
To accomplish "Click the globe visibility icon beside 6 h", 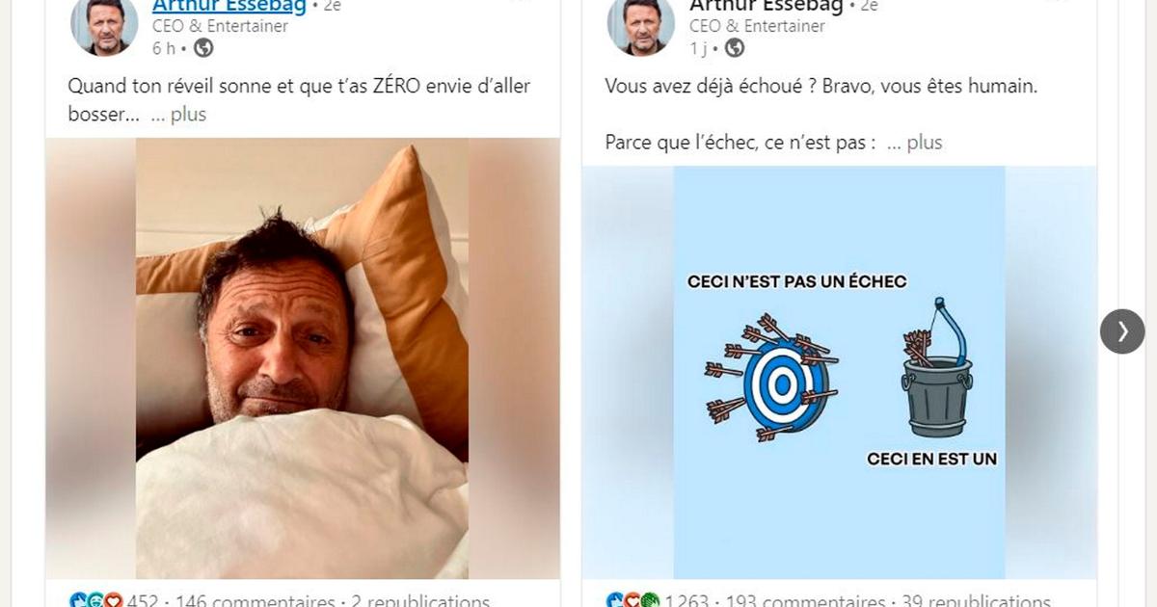I will click(203, 48).
